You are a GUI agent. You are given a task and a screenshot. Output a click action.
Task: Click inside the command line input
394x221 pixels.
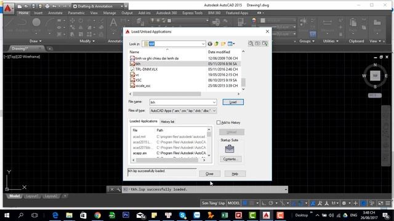[x=205, y=190]
